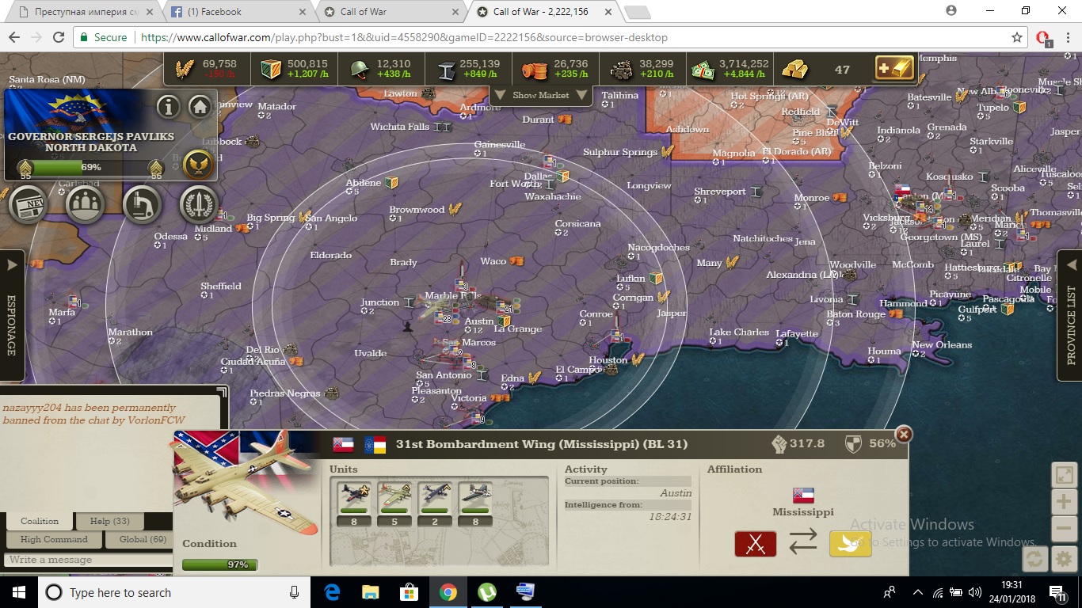Screen dimensions: 1082x608
Task: Select Austin city on the map
Action: point(479,321)
